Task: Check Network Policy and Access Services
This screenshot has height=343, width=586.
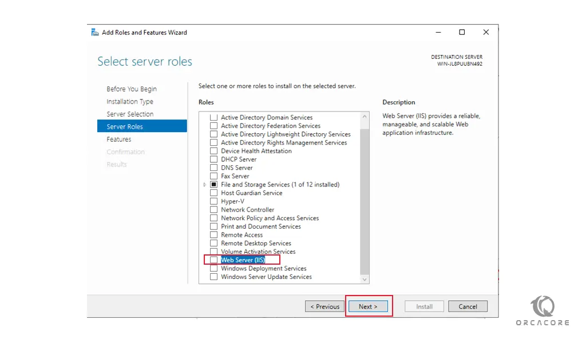Action: (x=213, y=218)
